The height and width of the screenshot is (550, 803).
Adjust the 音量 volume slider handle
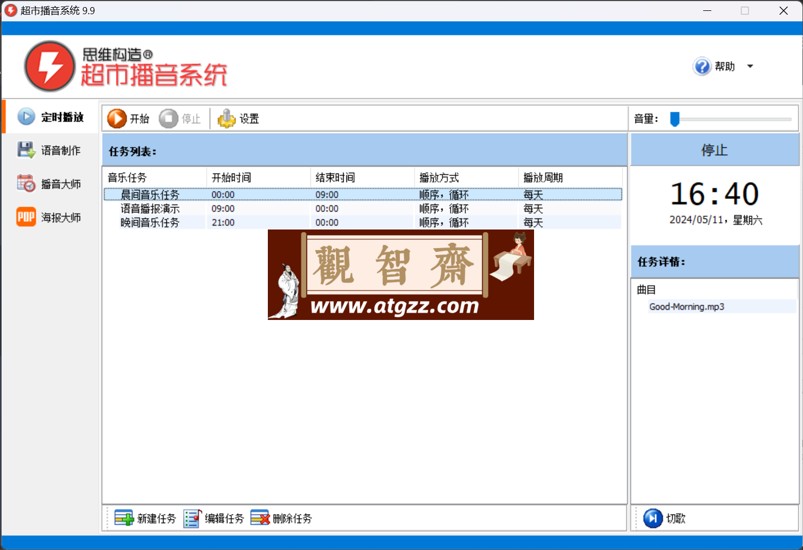point(675,119)
